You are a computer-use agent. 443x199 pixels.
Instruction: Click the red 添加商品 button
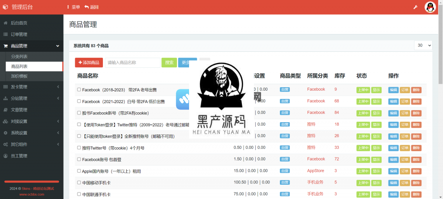point(89,63)
